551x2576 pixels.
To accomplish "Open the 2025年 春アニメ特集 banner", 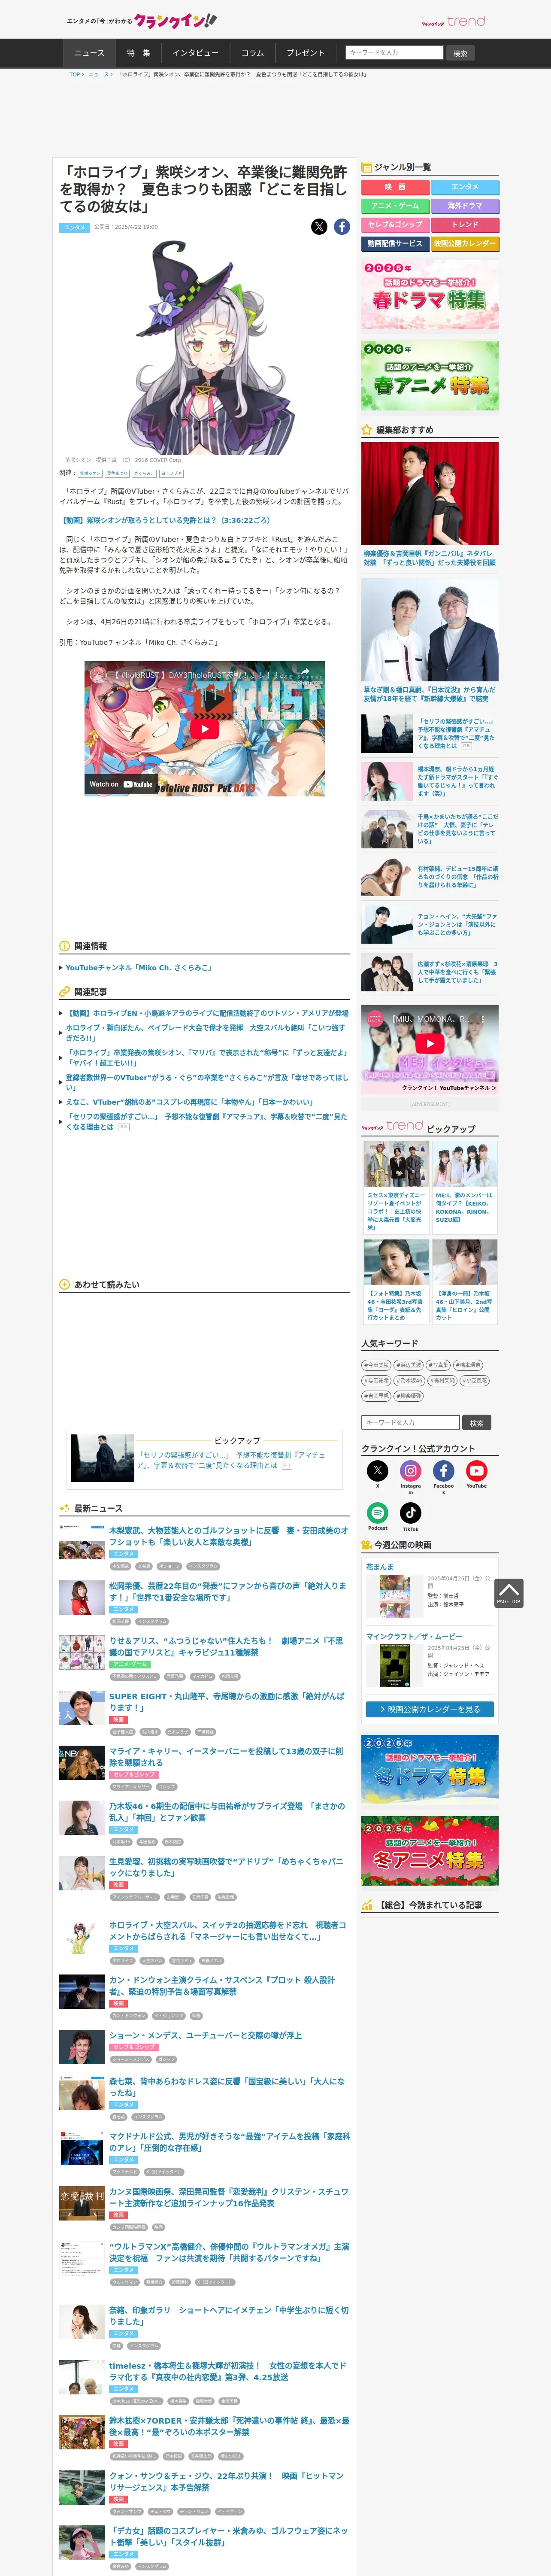I will pyautogui.click(x=430, y=375).
